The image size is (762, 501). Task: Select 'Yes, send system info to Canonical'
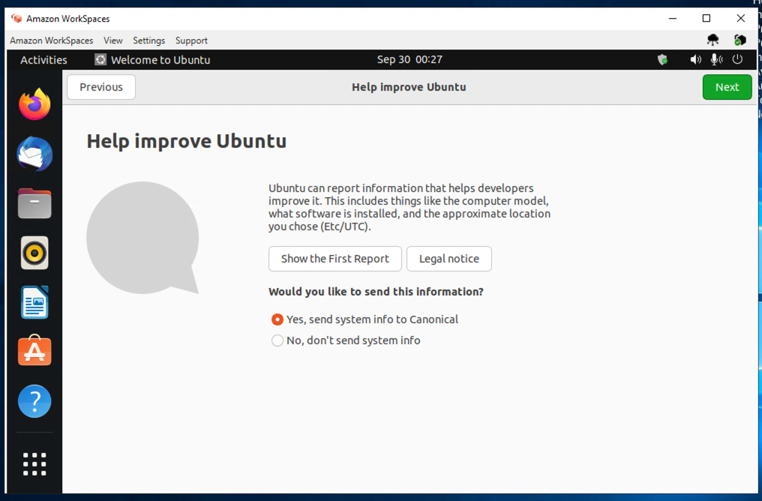click(277, 319)
